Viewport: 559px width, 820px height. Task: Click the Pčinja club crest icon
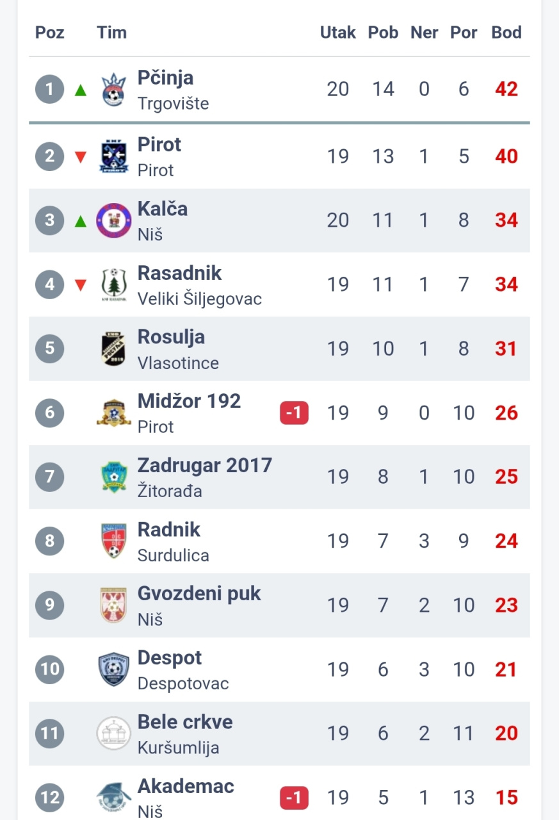point(114,90)
